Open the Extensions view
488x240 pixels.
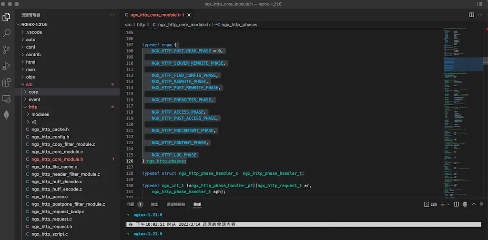[x=7, y=82]
